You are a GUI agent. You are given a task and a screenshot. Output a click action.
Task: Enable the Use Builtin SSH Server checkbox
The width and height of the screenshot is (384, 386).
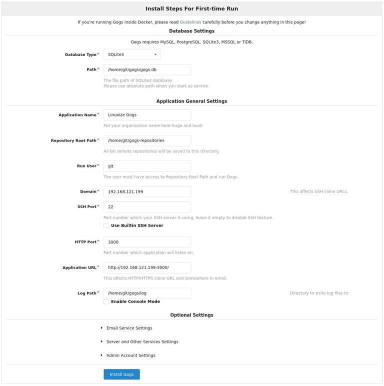pyautogui.click(x=106, y=225)
